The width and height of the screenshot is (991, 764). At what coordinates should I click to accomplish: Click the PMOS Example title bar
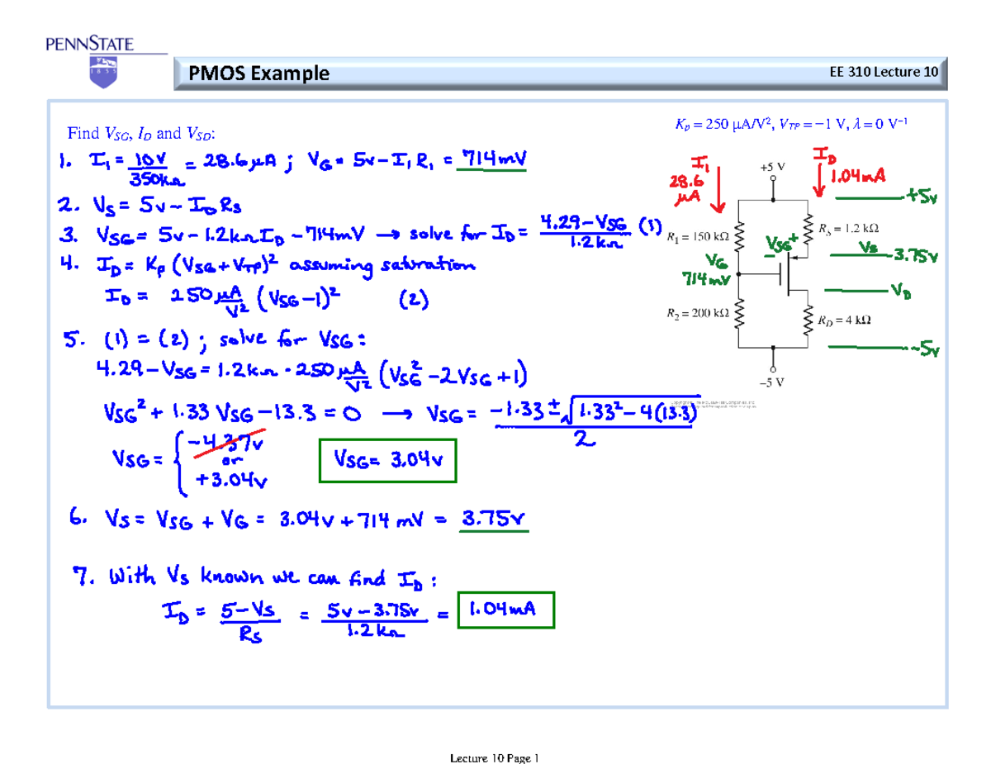point(260,73)
